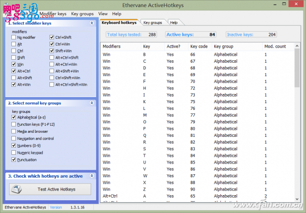Click the keyboard key icon on Test button
The height and width of the screenshot is (213, 306).
(x=16, y=189)
